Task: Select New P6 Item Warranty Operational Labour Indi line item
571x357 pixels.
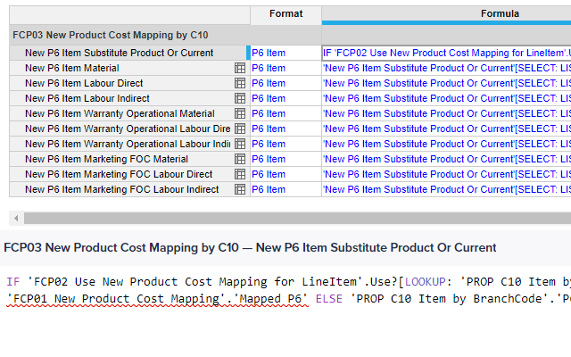Action: pos(129,144)
